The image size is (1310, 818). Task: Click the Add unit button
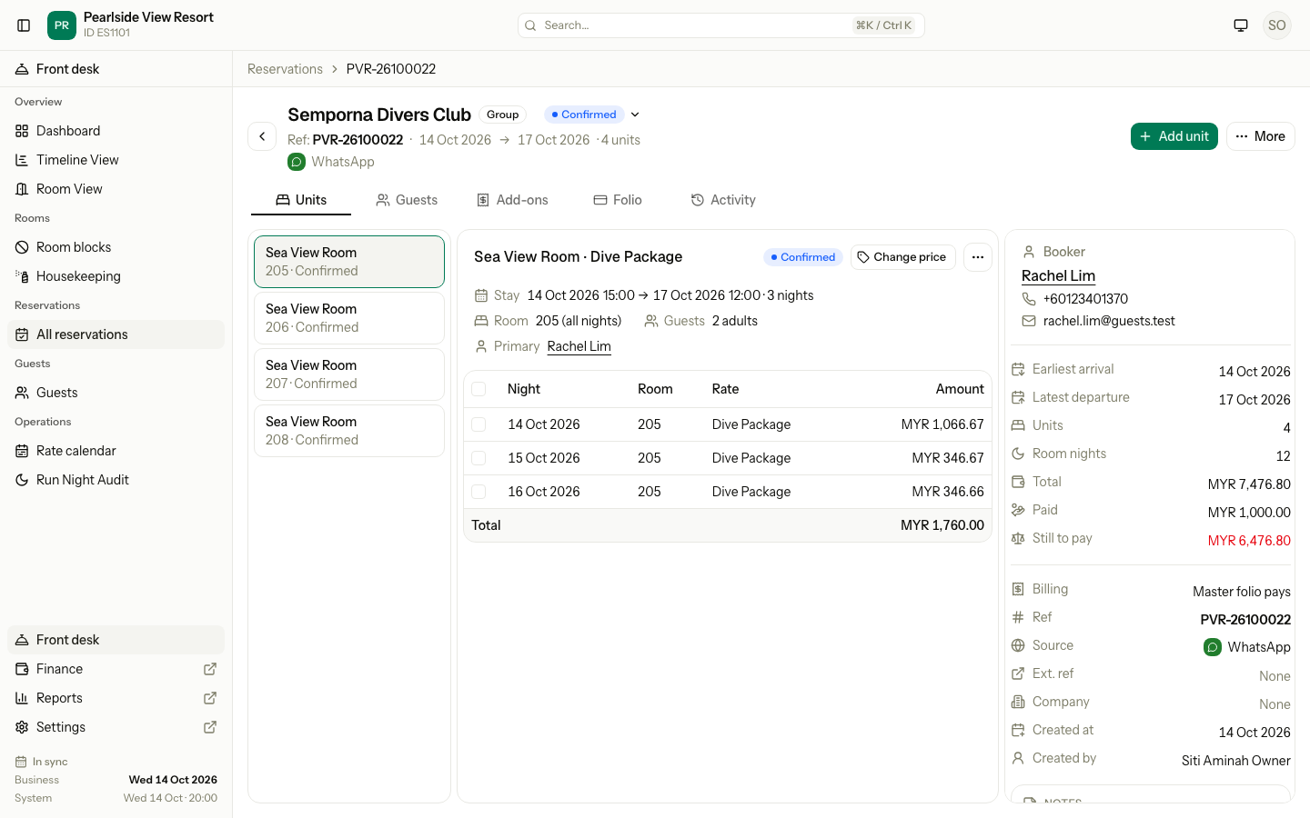click(x=1174, y=136)
